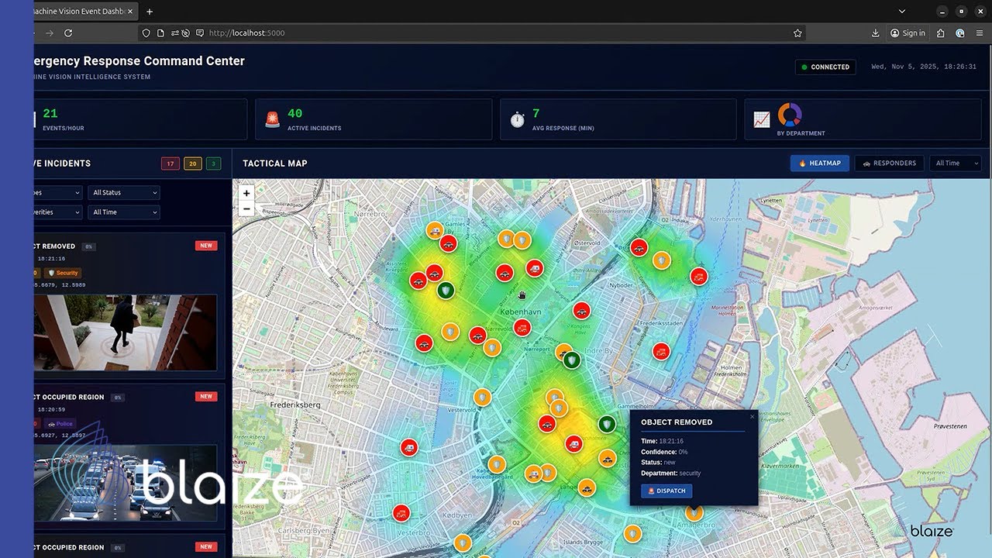Viewport: 992px width, 558px height.
Task: Click red fire truck marker above Vesterbro label
Action: pos(401,512)
